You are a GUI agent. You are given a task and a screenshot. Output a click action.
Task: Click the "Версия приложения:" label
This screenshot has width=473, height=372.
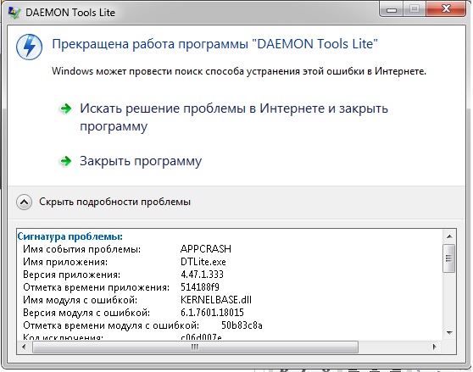[71, 275]
